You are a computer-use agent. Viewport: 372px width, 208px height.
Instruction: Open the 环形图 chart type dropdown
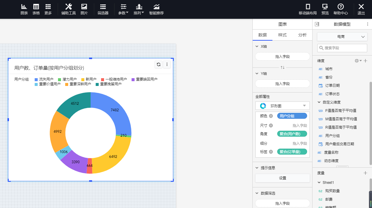[282, 106]
